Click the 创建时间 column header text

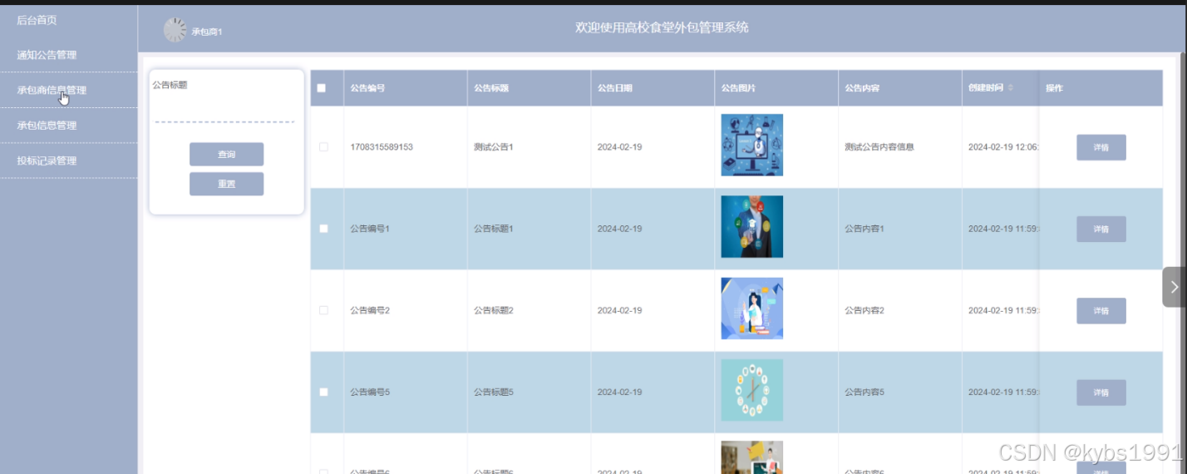[x=986, y=88]
